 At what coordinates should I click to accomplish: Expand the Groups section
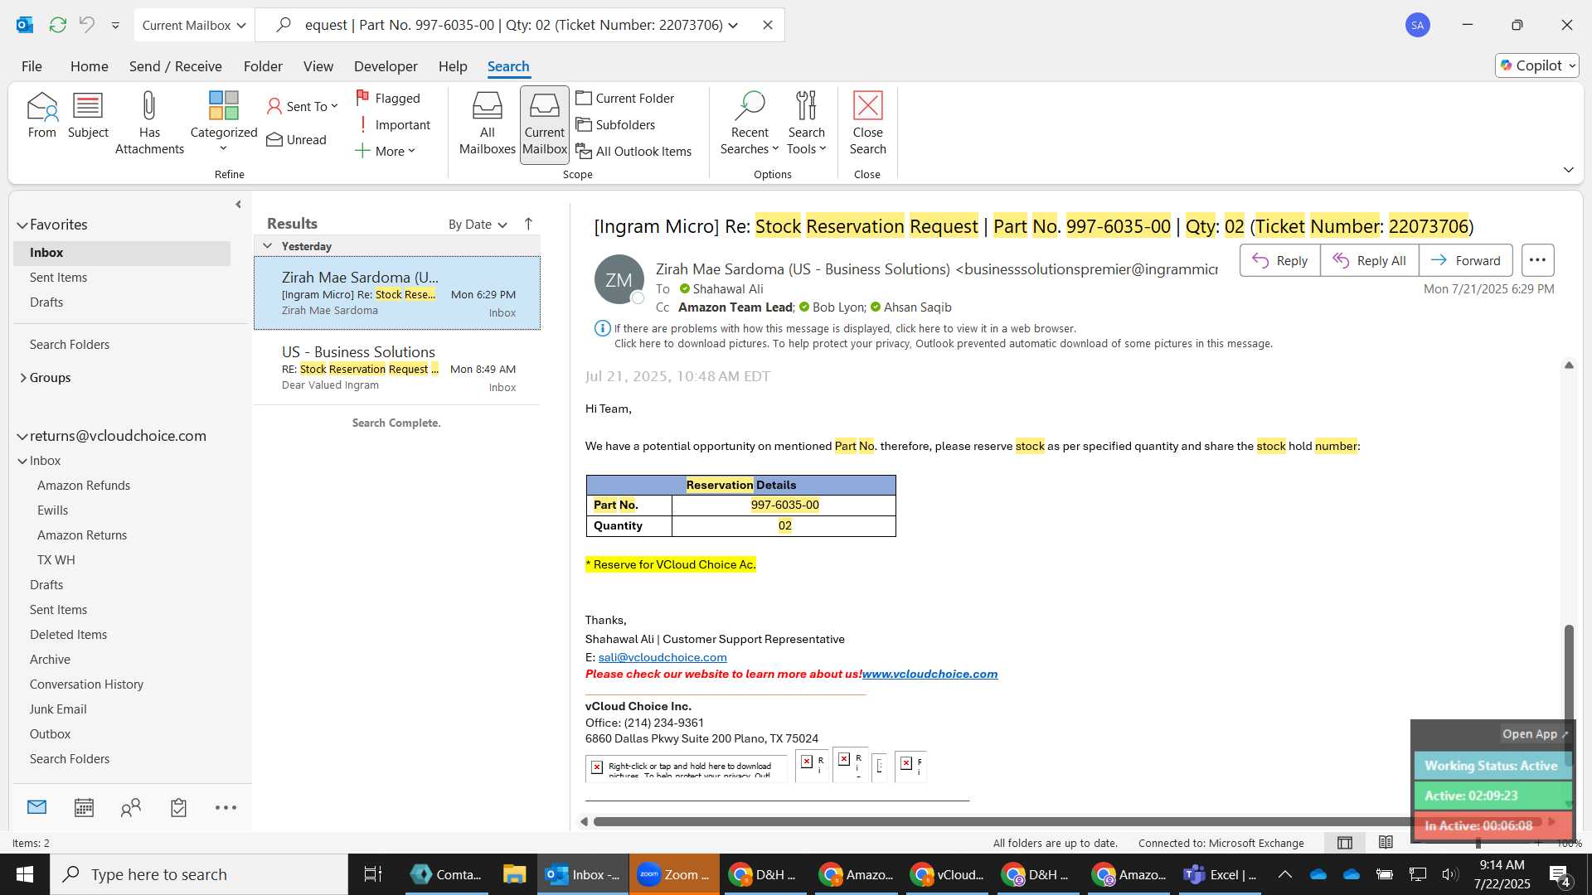tap(23, 378)
